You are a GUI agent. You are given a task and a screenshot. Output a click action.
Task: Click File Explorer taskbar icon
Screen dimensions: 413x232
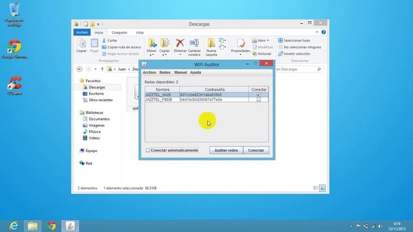click(x=33, y=226)
